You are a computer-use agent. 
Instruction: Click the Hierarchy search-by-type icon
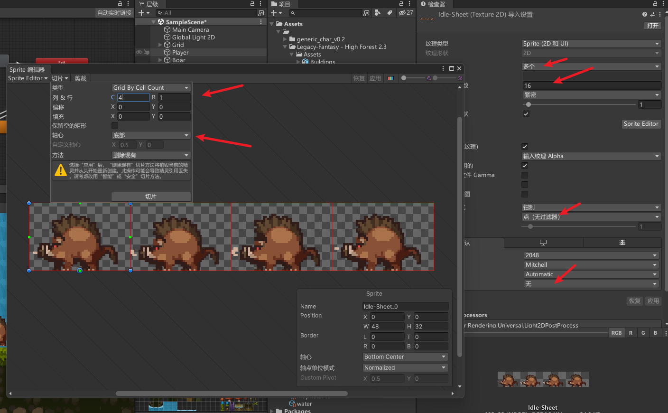[x=261, y=13]
